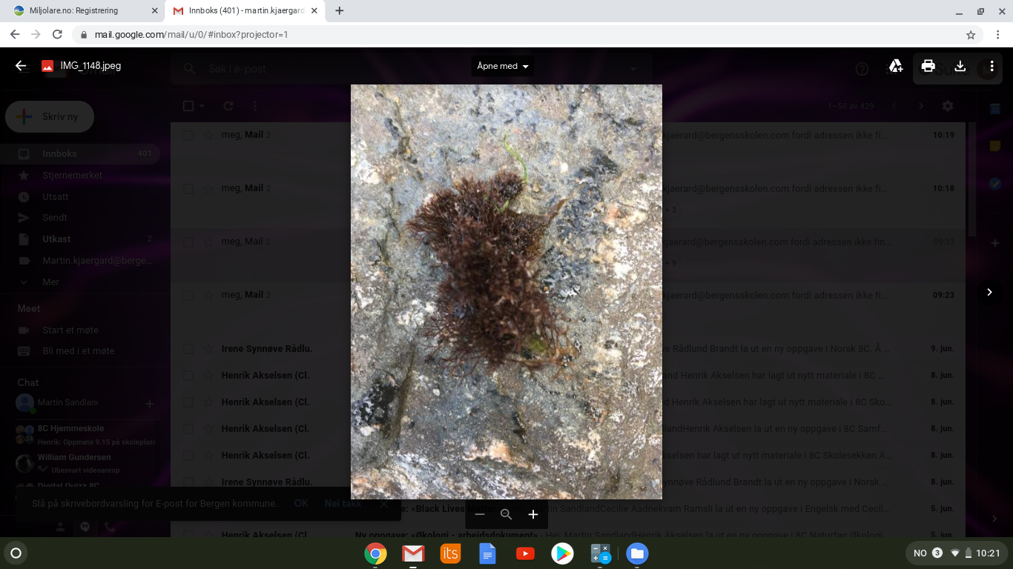Decline notifications with 'Nei takk'
Viewport: 1013px width, 569px height.
pyautogui.click(x=343, y=503)
